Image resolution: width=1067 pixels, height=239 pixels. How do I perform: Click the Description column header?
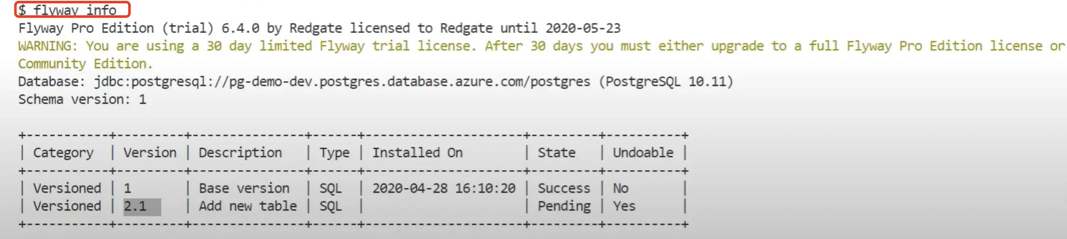[240, 153]
